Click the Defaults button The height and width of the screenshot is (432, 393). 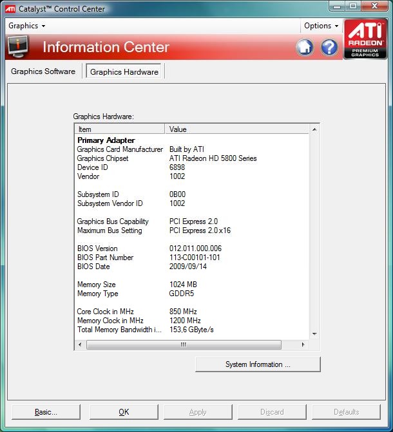346,412
